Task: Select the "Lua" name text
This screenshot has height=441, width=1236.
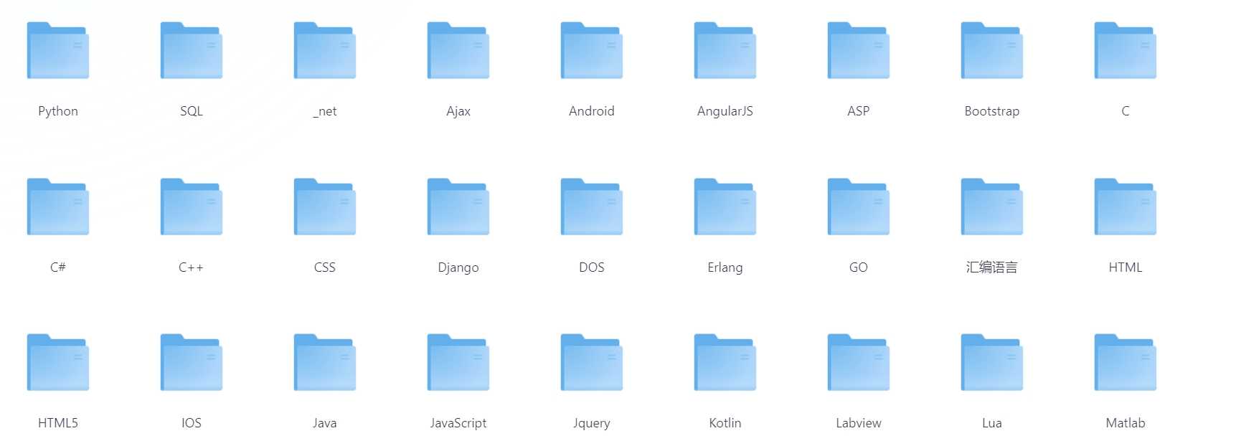Action: (x=992, y=423)
